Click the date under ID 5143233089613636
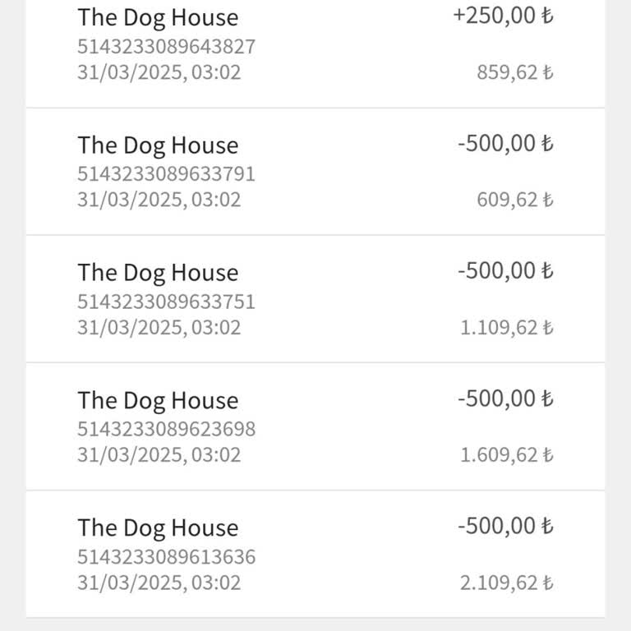Image resolution: width=631 pixels, height=631 pixels. coord(159,583)
